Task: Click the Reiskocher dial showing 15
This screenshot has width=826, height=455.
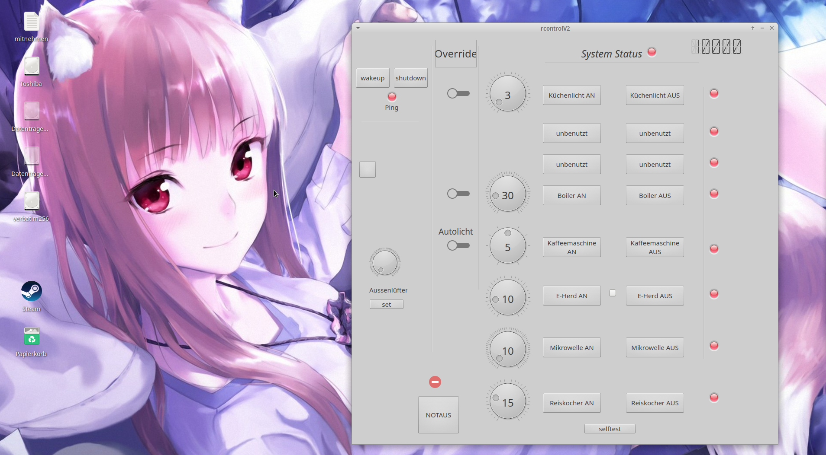Action: 508,401
